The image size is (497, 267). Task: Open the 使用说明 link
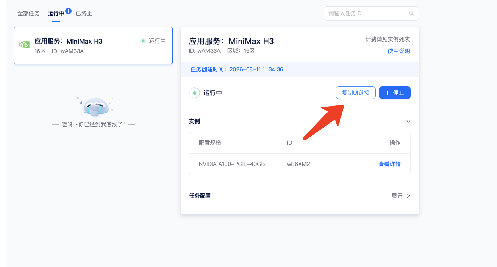pyautogui.click(x=399, y=51)
